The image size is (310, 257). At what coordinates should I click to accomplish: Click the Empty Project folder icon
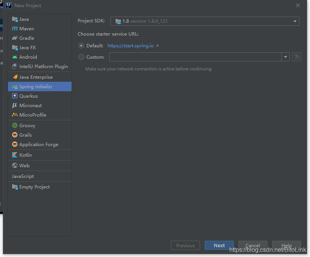[x=15, y=187]
